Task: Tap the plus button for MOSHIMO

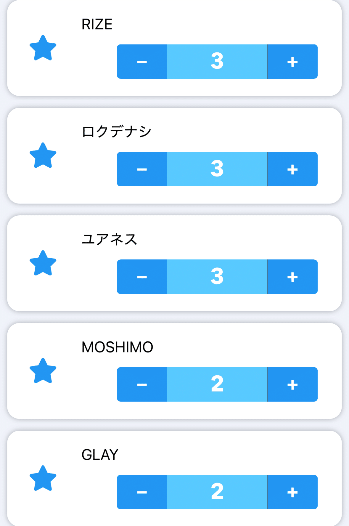Action: (292, 384)
